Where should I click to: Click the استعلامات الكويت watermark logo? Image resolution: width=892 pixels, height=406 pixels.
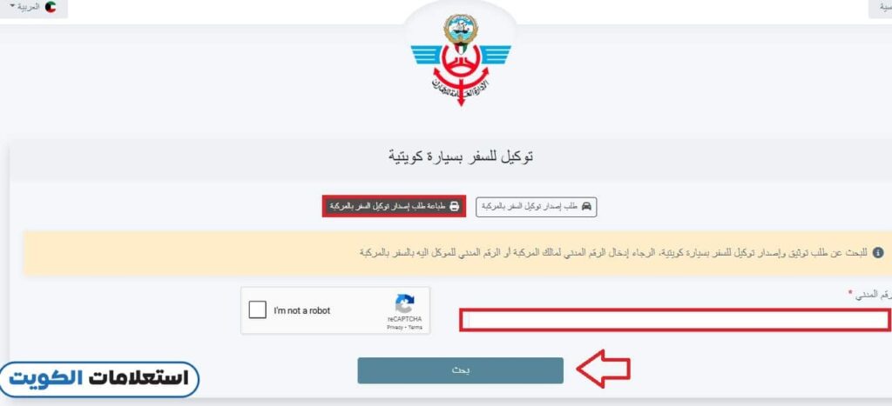(x=99, y=379)
